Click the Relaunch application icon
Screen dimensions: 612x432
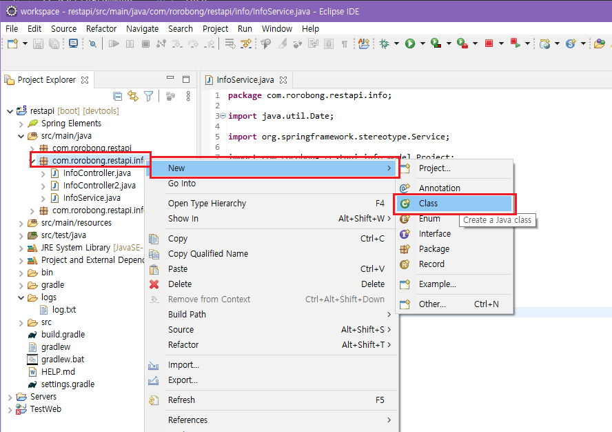pyautogui.click(x=516, y=43)
